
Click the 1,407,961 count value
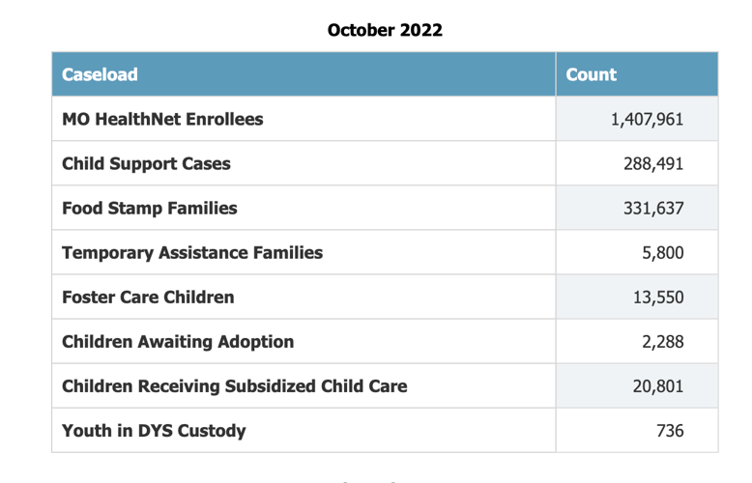point(647,119)
